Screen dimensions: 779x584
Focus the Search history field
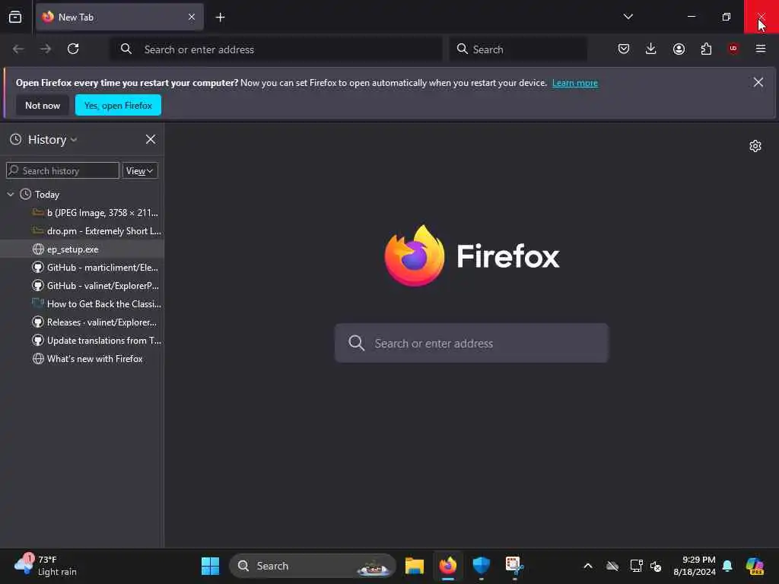point(62,171)
